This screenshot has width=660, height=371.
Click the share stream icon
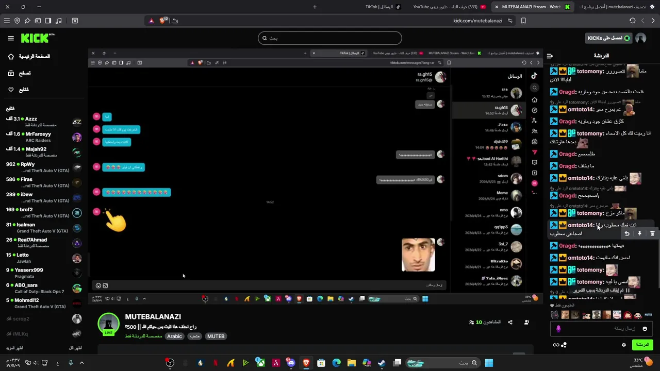[510, 322]
